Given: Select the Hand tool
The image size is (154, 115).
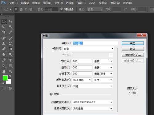Looking at the screenshot, I should point(4,72).
